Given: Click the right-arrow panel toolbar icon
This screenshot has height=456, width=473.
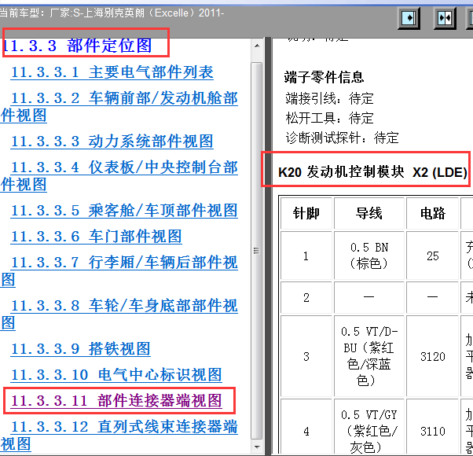Looking at the screenshot, I should click(409, 18).
